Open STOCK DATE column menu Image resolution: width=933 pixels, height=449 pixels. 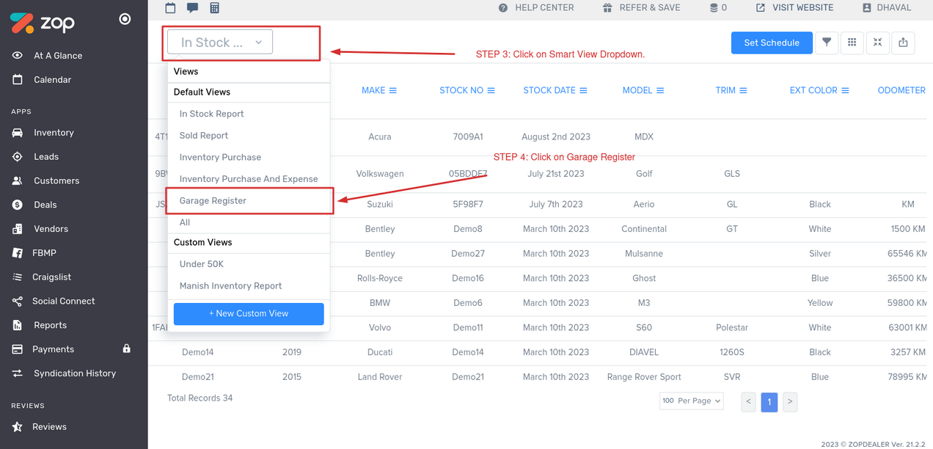[584, 91]
